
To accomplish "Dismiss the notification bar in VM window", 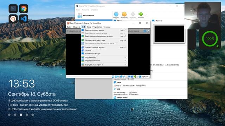I will click(x=145, y=31).
